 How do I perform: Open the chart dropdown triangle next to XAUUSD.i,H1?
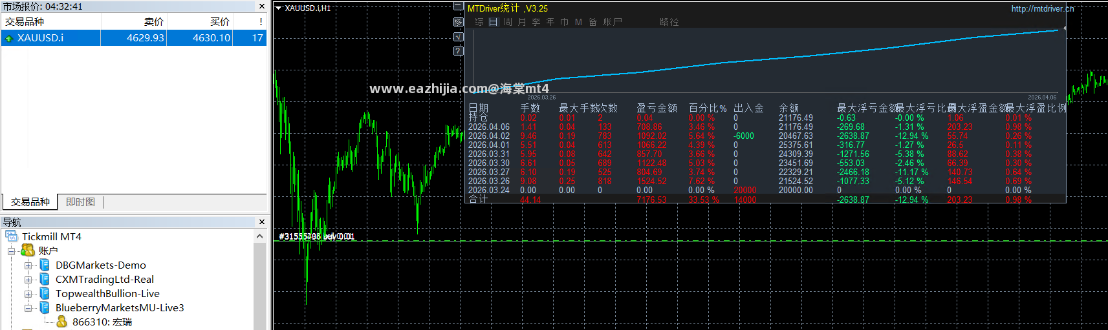(278, 8)
